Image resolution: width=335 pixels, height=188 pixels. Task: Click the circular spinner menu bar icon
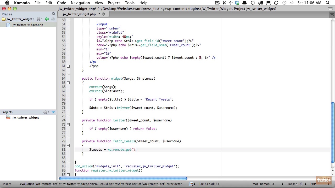pos(253,3)
